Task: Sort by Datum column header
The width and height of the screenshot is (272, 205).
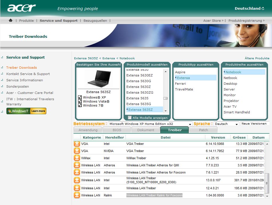Action: [x=259, y=137]
